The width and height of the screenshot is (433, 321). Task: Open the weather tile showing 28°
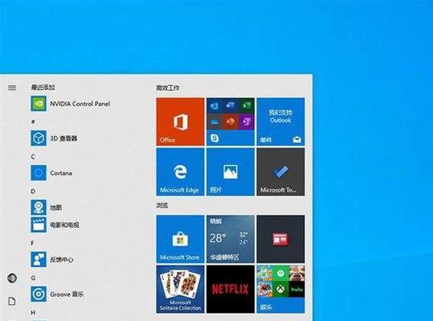pos(231,239)
